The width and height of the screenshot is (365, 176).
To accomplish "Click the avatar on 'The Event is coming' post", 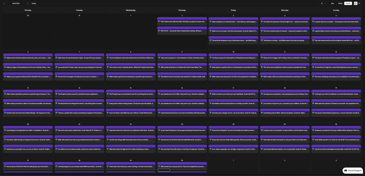I will point(262,40).
